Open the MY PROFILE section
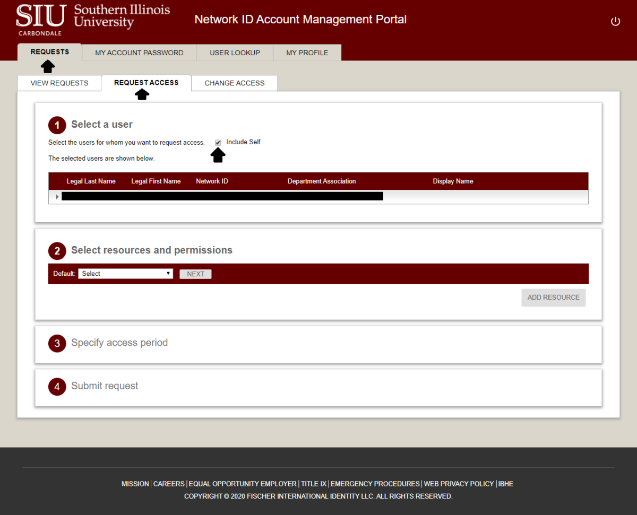637x515 pixels. pos(307,53)
